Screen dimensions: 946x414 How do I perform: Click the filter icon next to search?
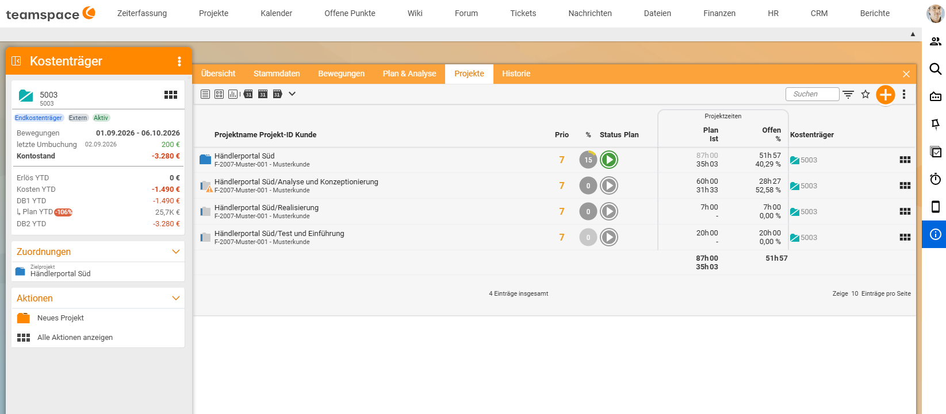[848, 94]
